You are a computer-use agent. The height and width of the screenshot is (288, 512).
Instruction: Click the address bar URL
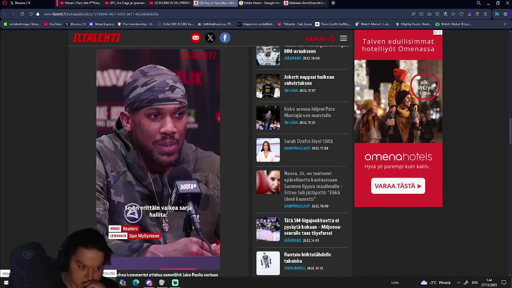101,14
